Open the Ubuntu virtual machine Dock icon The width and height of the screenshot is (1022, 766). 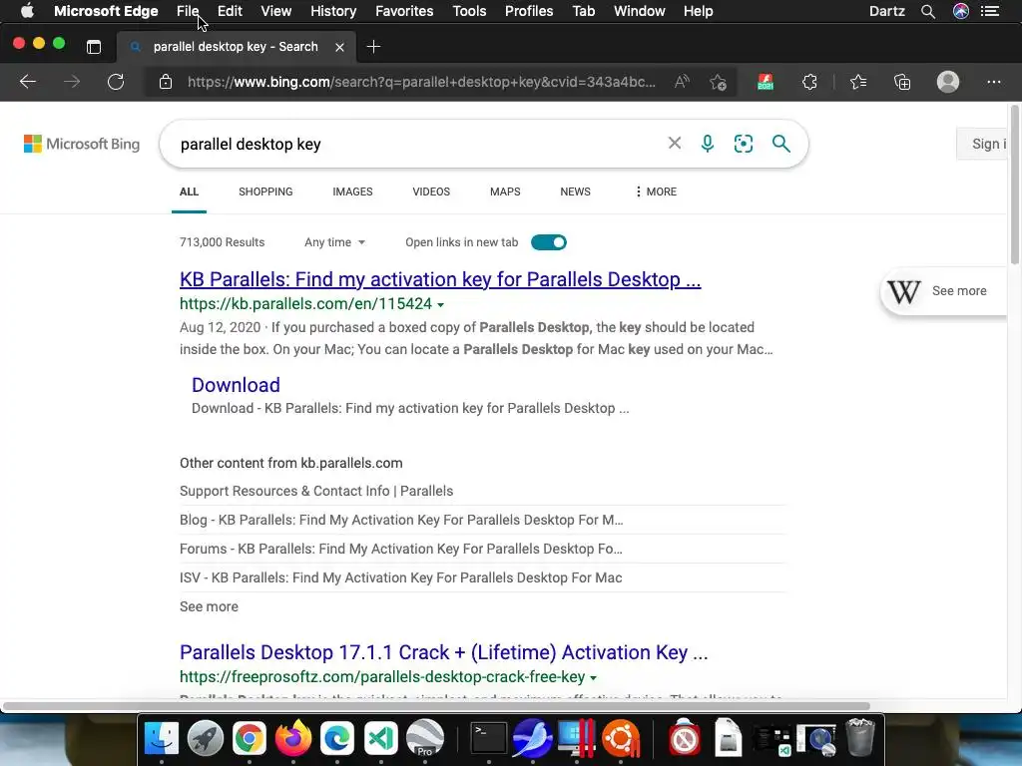[x=621, y=738]
